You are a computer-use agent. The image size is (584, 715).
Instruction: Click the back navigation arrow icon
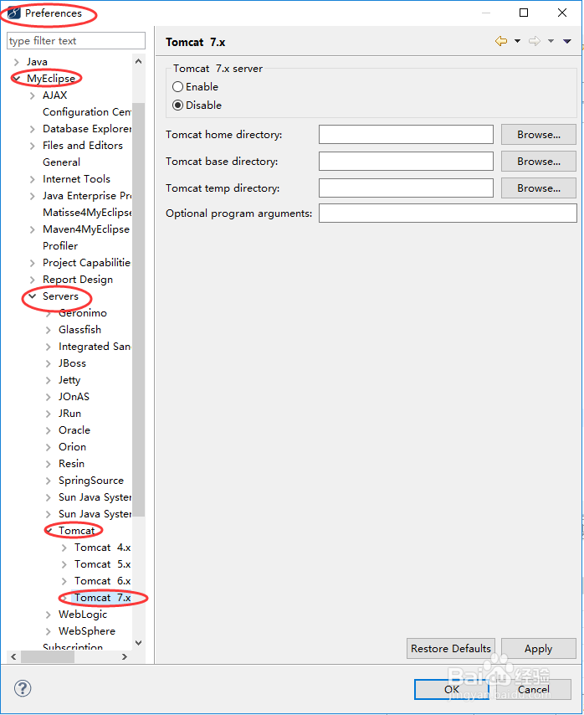501,41
